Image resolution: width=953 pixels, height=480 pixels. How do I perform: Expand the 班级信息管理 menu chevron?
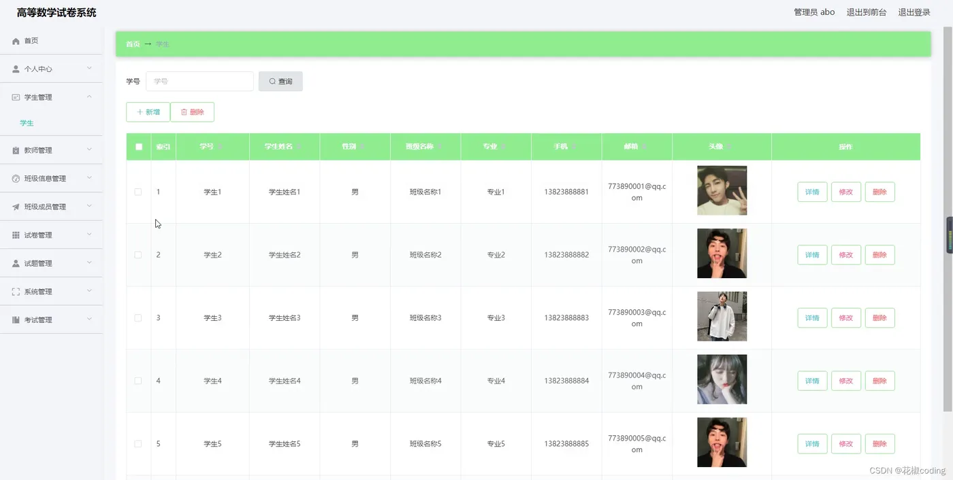[x=89, y=178]
